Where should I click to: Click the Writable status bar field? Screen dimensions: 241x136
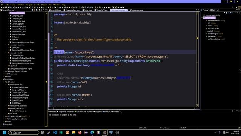[143, 128]
